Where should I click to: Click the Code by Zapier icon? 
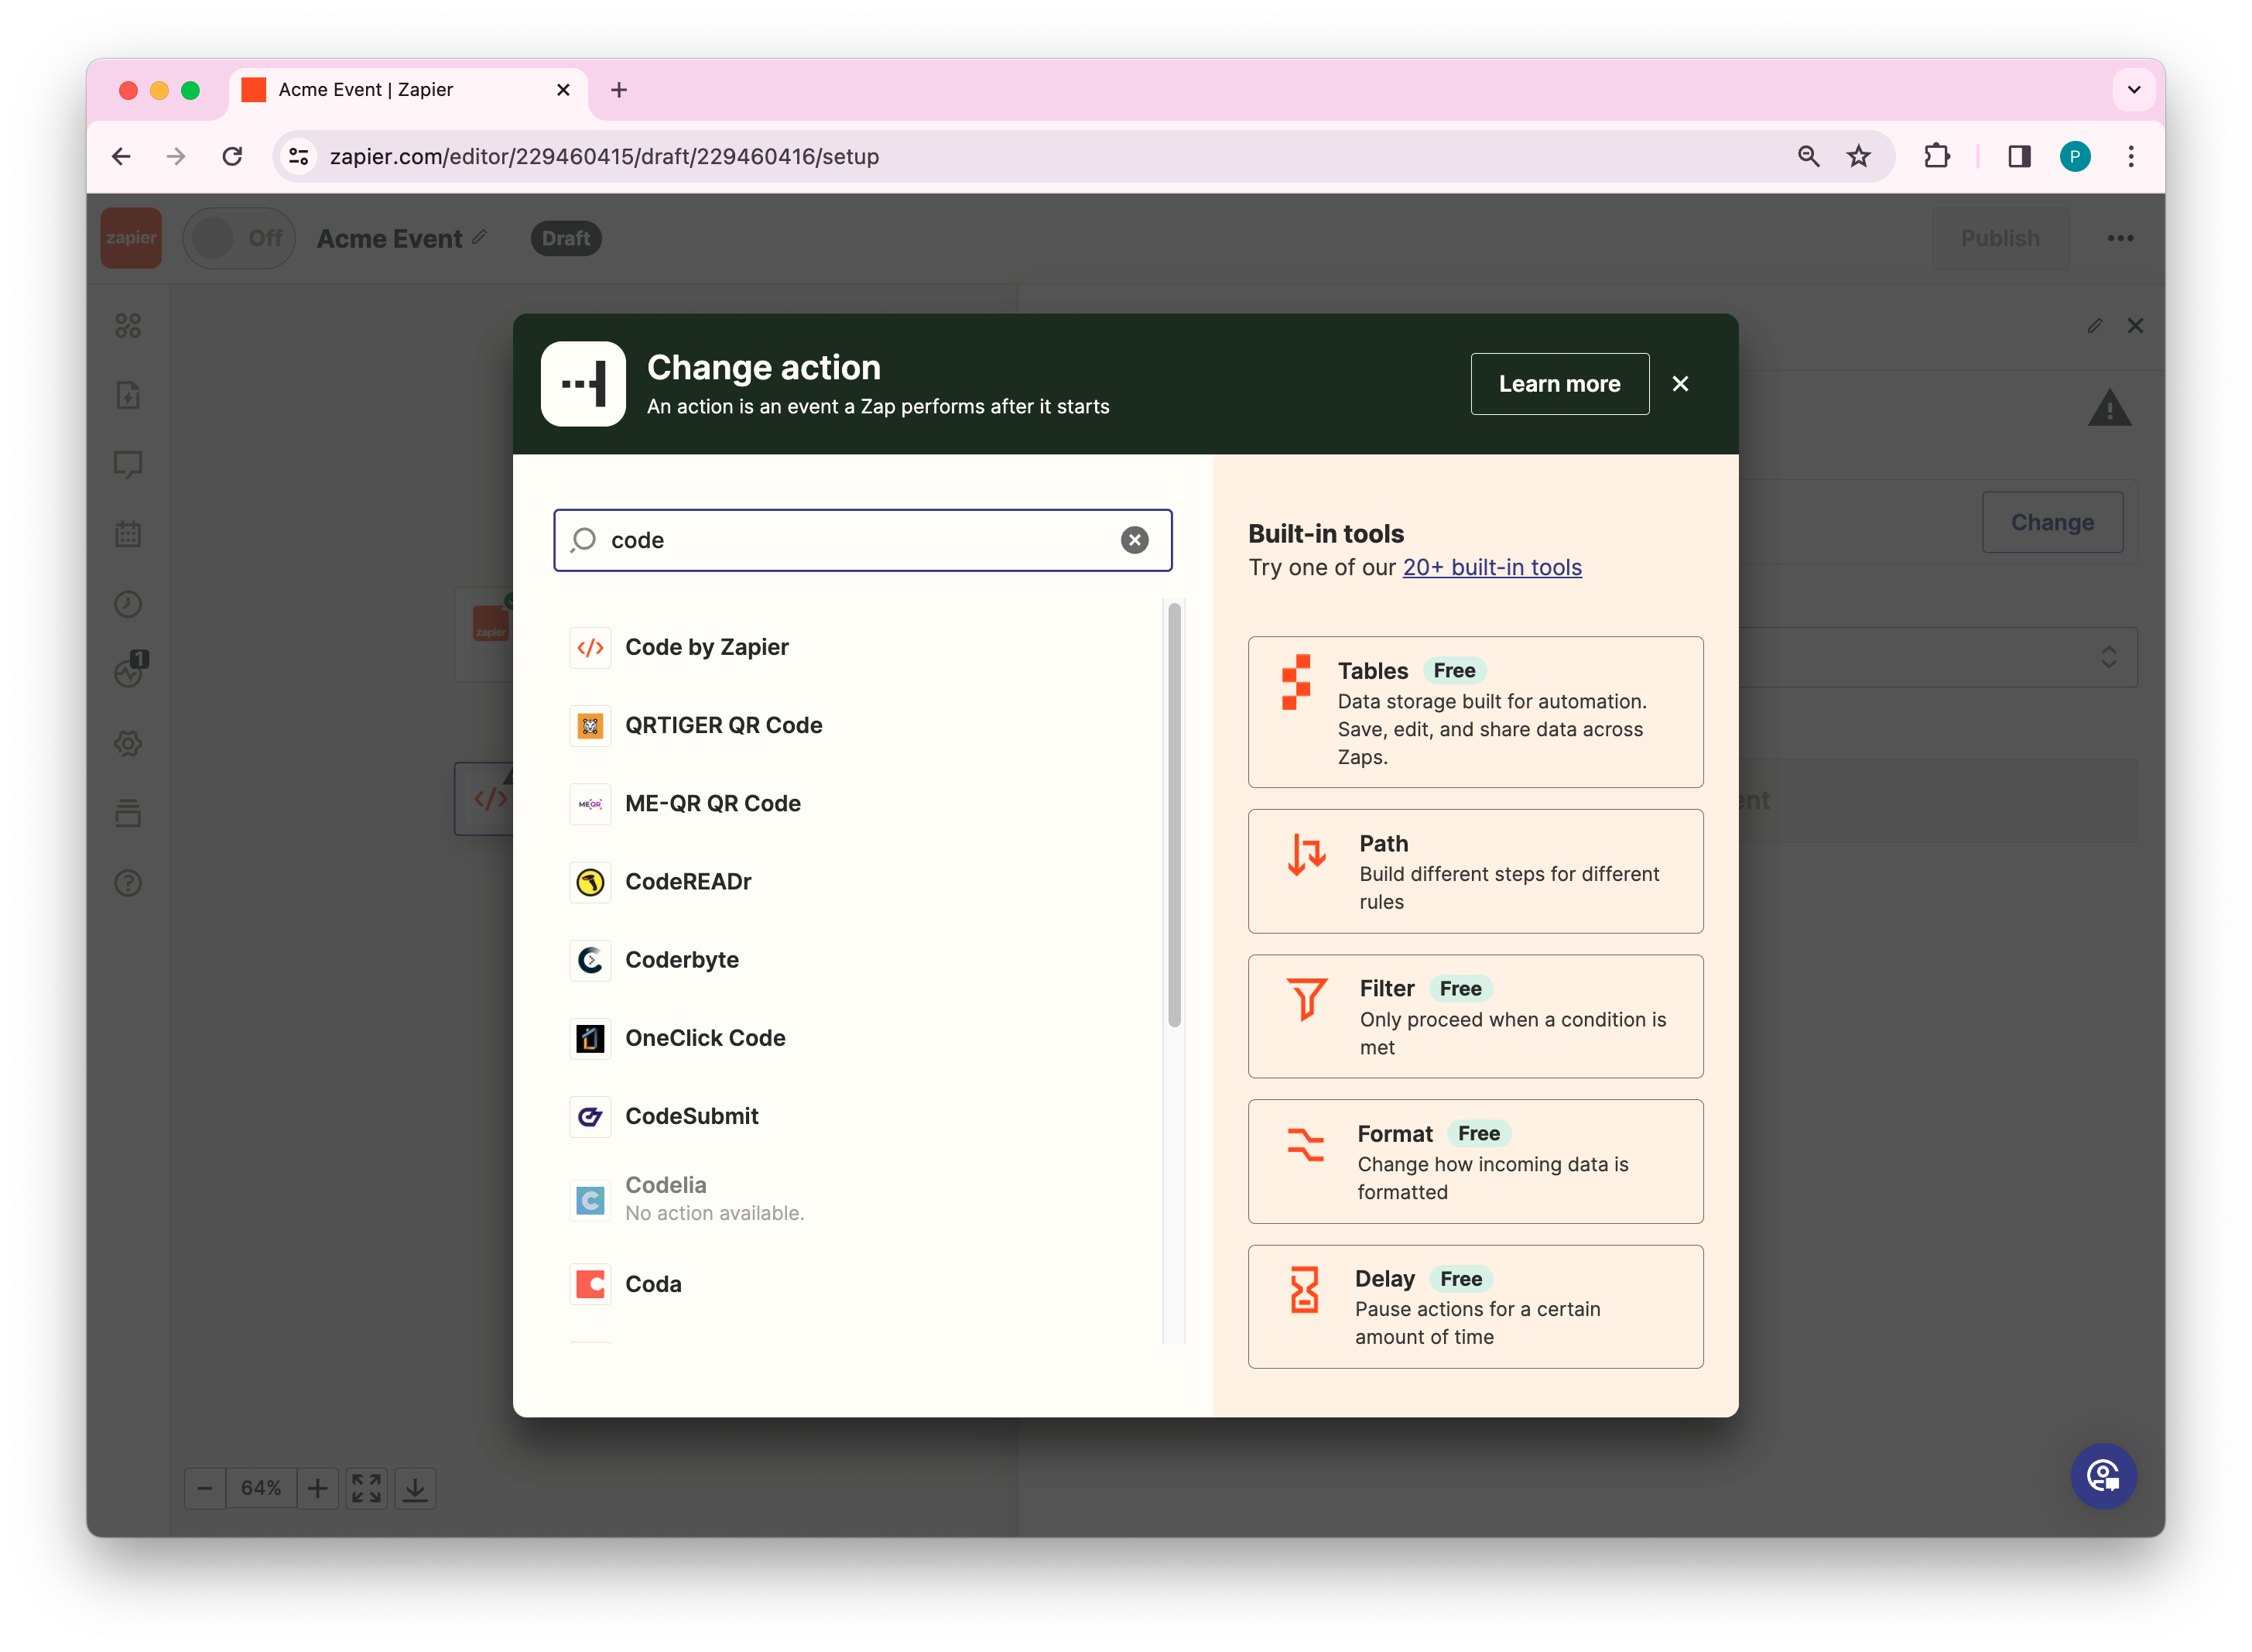click(x=590, y=647)
